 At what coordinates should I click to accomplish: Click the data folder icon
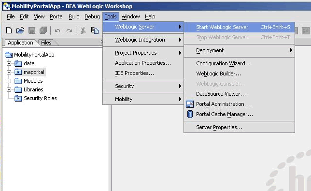click(x=18, y=63)
